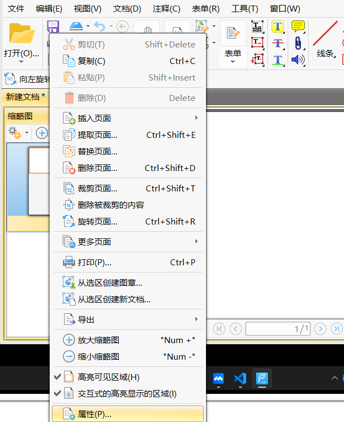This screenshot has height=422, width=344.
Task: Open the 表单(R) menu
Action: [205, 9]
